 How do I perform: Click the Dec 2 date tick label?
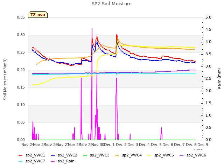coord(121,145)
